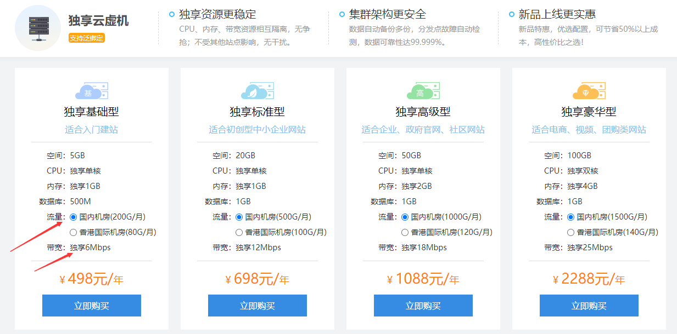This screenshot has height=334, width=677.
Task: Click 立即购买 under the 498元/年 plan
Action: (x=92, y=306)
